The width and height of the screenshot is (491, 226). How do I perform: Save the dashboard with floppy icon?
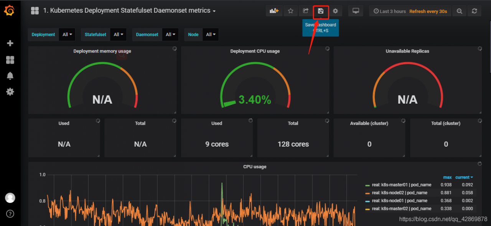321,11
